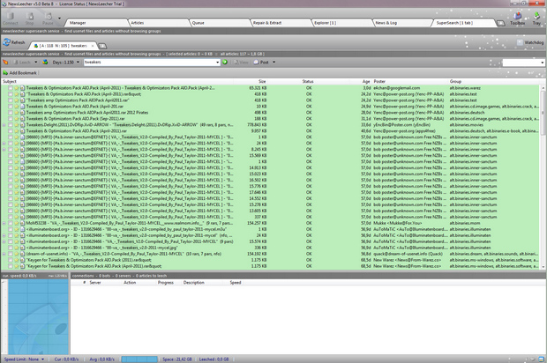This screenshot has width=547, height=363.
Task: Star the MoM51238 row
Action: click(17, 223)
